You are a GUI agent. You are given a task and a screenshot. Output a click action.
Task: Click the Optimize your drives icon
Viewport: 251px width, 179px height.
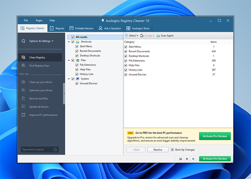(23, 90)
